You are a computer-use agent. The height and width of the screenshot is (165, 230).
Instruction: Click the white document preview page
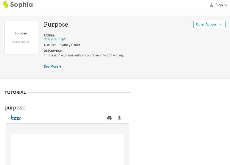coord(68,149)
